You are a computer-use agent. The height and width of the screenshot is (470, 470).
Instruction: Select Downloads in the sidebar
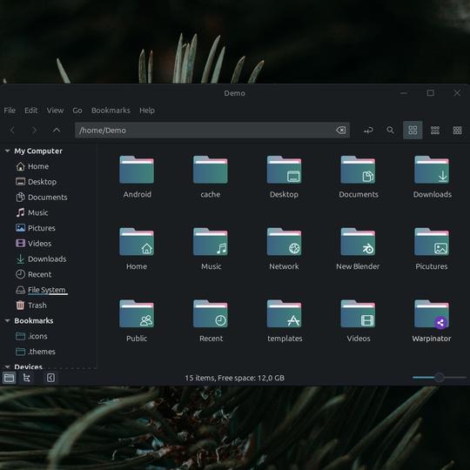[41, 259]
